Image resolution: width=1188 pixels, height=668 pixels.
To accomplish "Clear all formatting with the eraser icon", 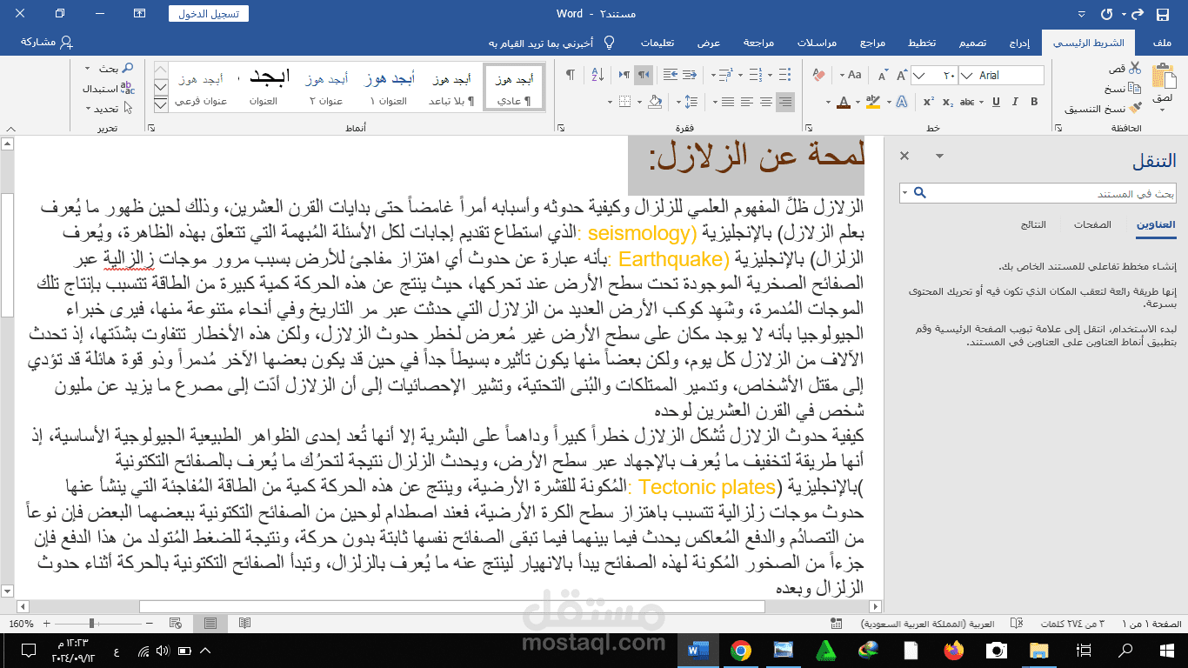I will (x=818, y=75).
